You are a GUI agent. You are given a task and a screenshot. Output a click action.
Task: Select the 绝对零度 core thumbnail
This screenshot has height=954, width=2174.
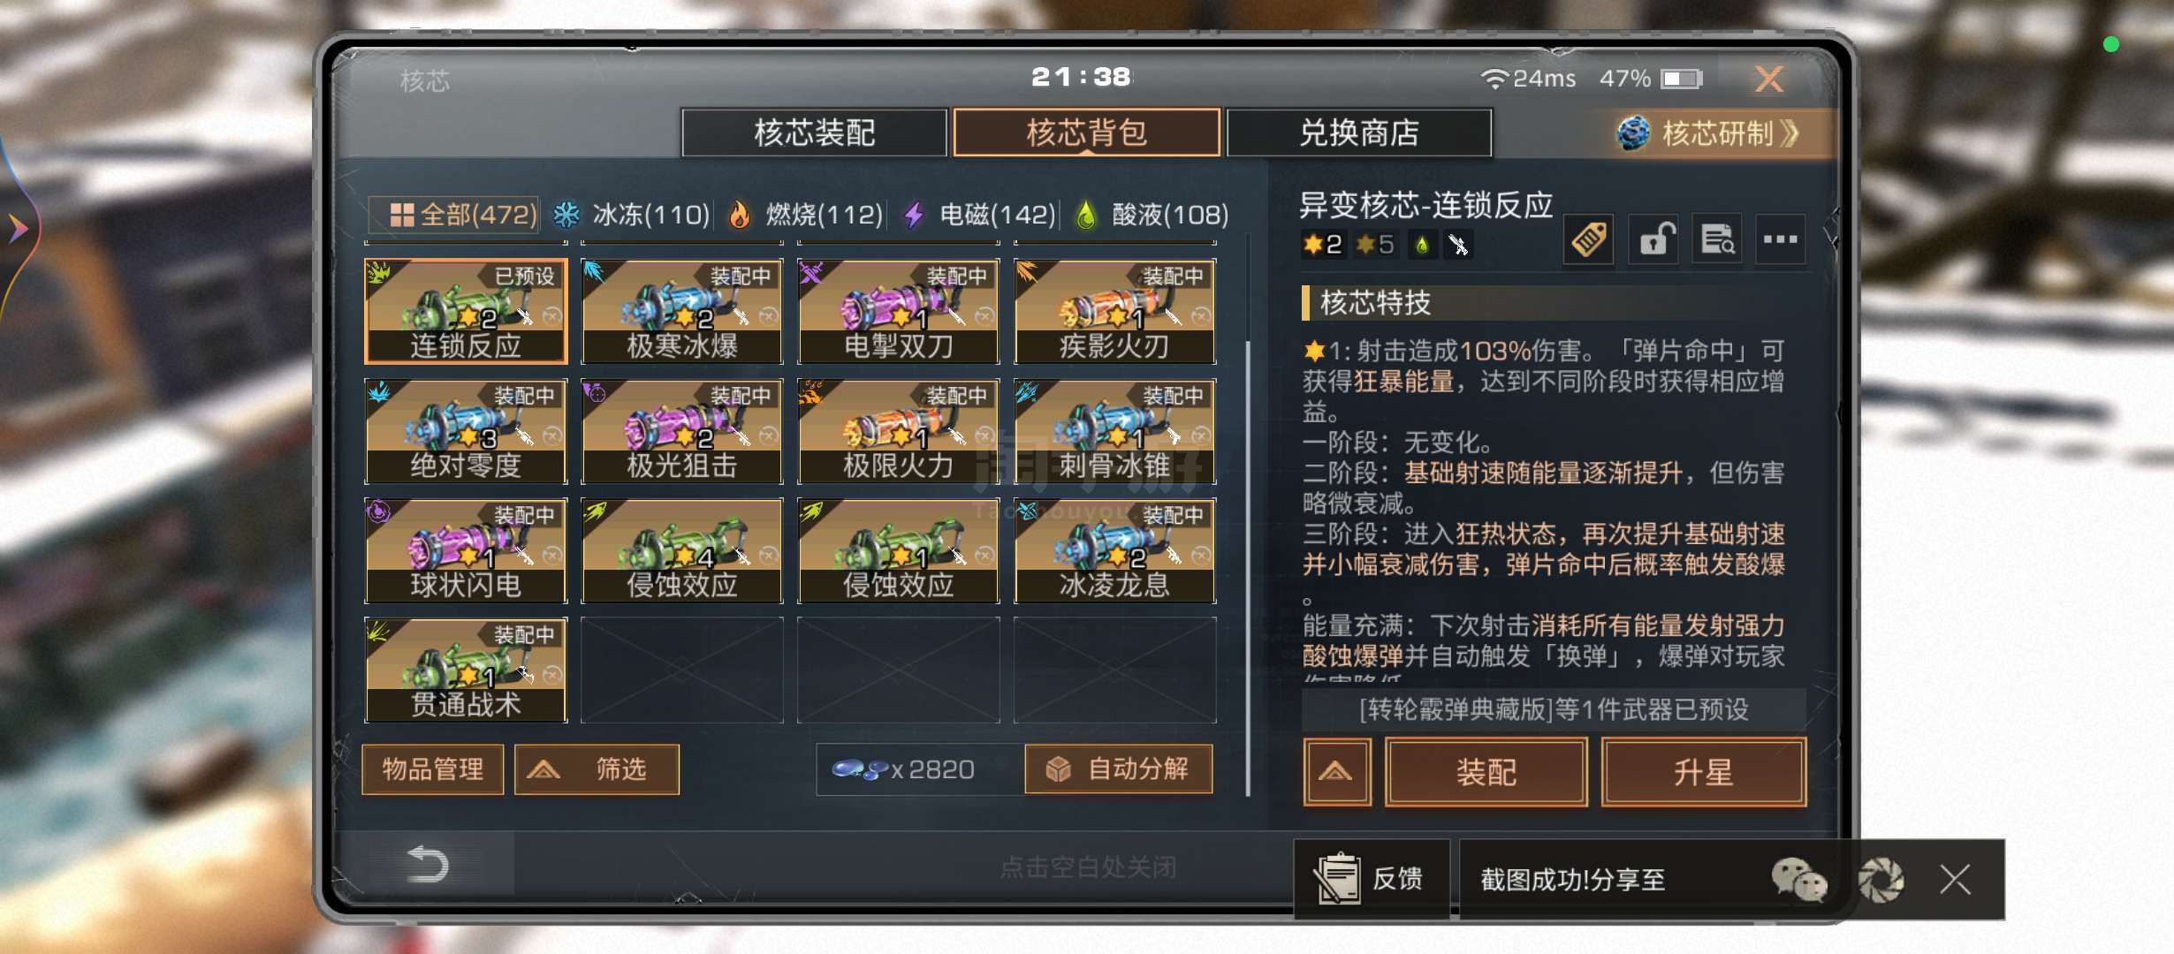point(466,431)
